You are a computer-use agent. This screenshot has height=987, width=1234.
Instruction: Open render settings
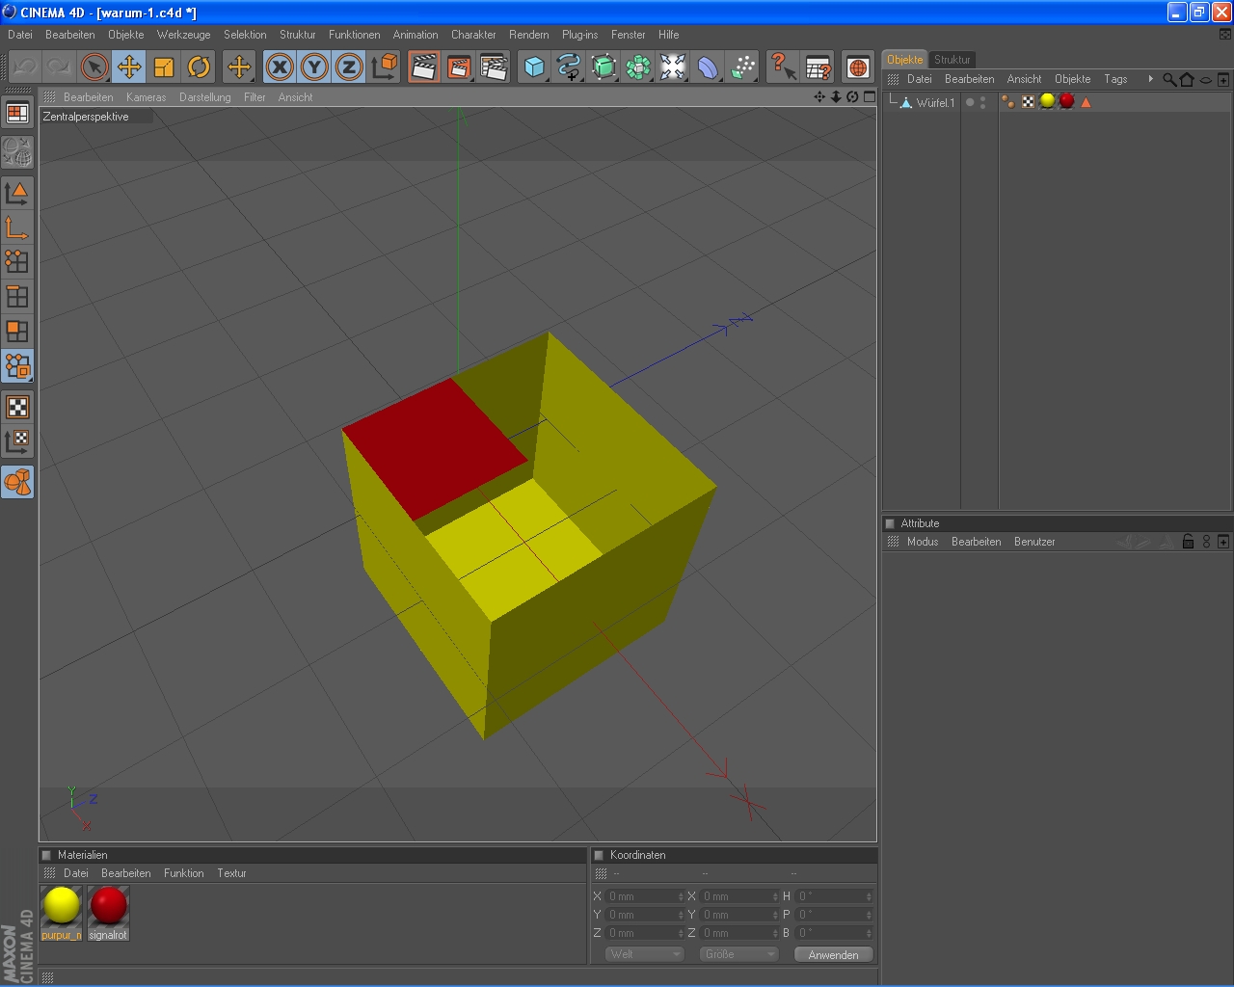tap(494, 67)
